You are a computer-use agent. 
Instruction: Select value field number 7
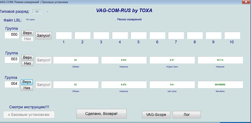pyautogui.click(x=176, y=35)
